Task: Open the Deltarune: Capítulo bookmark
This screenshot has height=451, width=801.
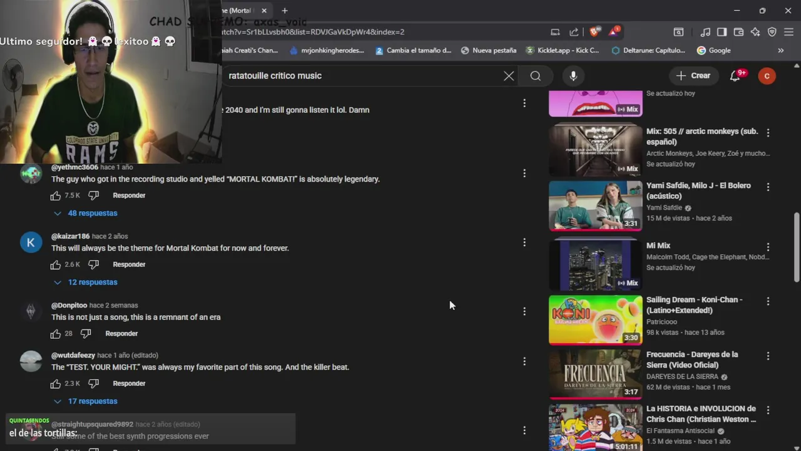Action: 648,50
